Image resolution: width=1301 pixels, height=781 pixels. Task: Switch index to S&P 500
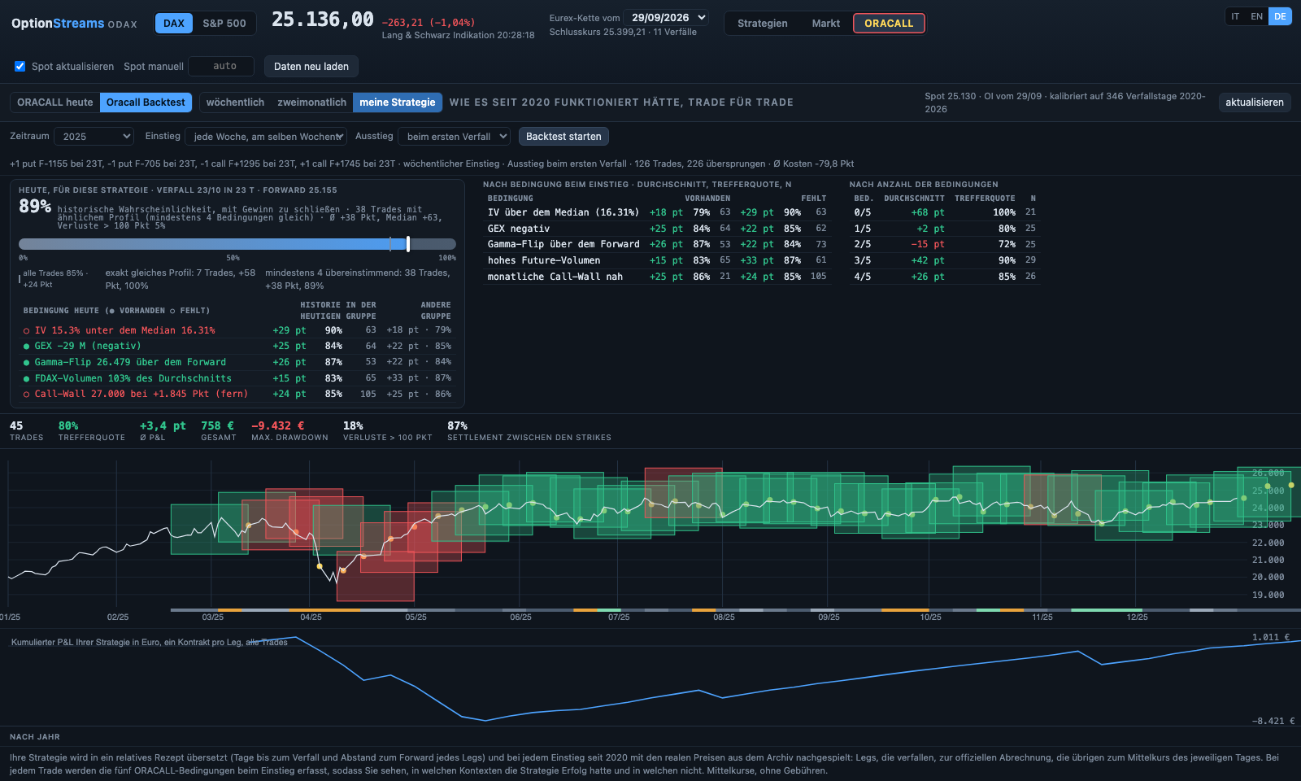(224, 24)
